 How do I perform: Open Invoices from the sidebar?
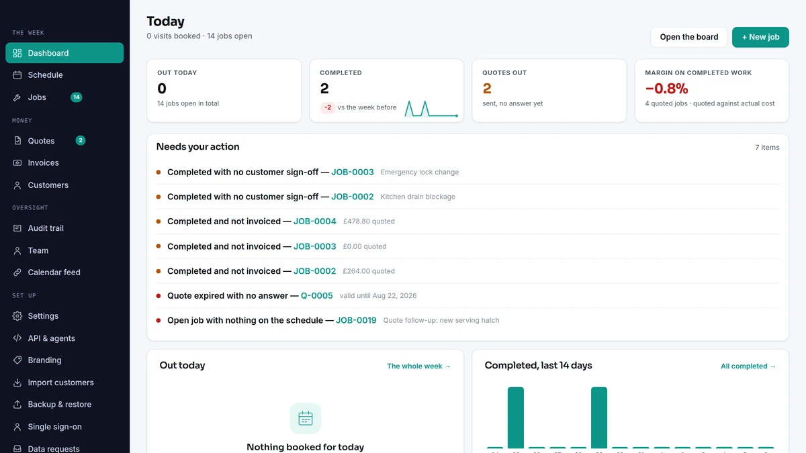point(64,163)
